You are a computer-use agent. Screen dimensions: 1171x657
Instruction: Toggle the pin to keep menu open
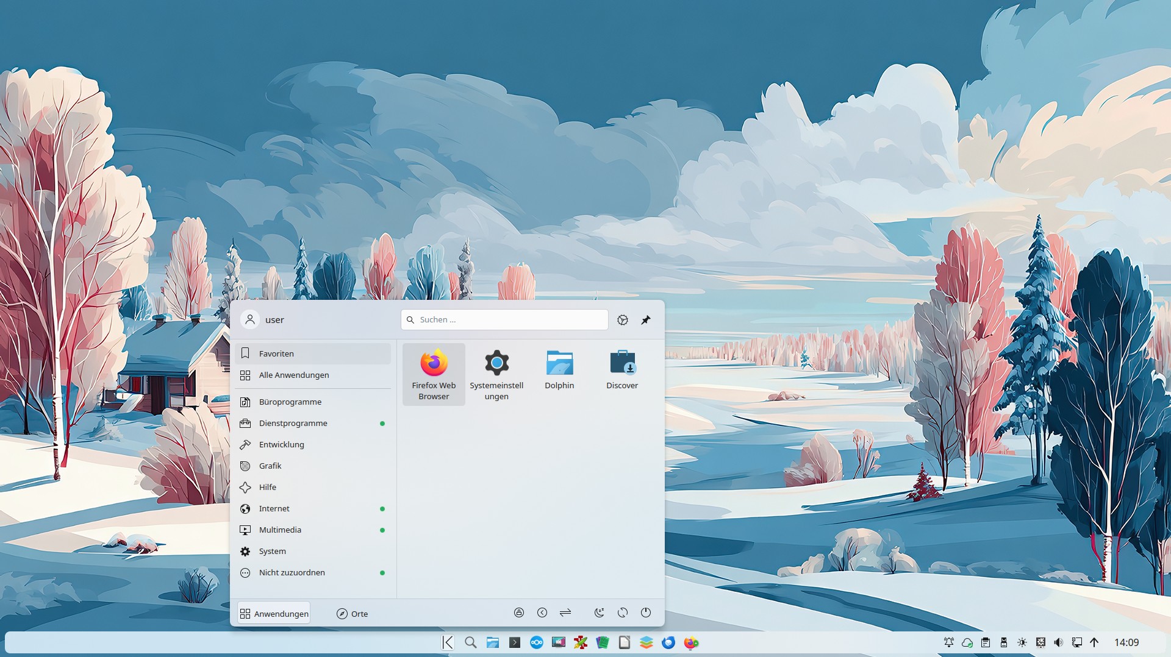pos(646,320)
